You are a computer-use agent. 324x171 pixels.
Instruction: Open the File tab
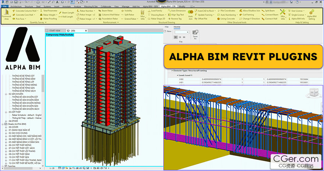click(4, 6)
